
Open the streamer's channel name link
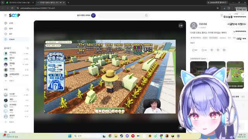(203, 24)
